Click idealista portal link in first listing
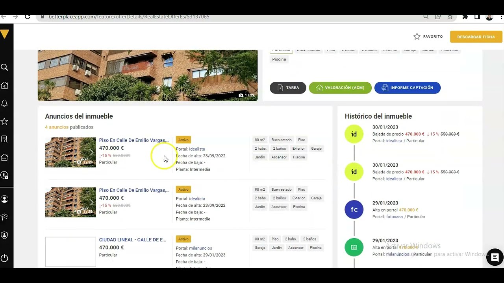Image resolution: width=504 pixels, height=283 pixels. click(x=197, y=149)
